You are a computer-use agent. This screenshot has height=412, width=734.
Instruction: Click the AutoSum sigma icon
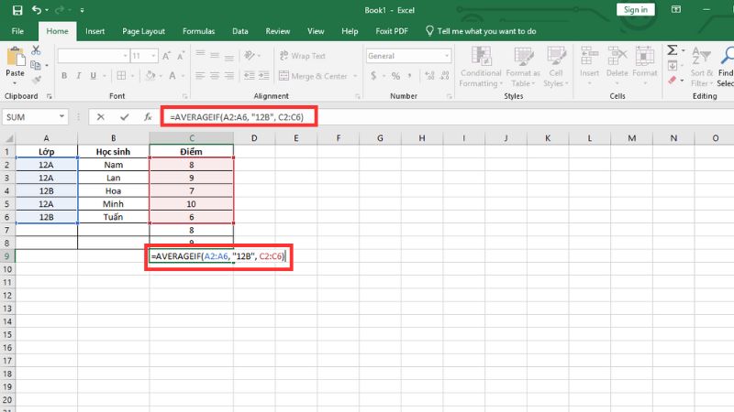(x=672, y=51)
